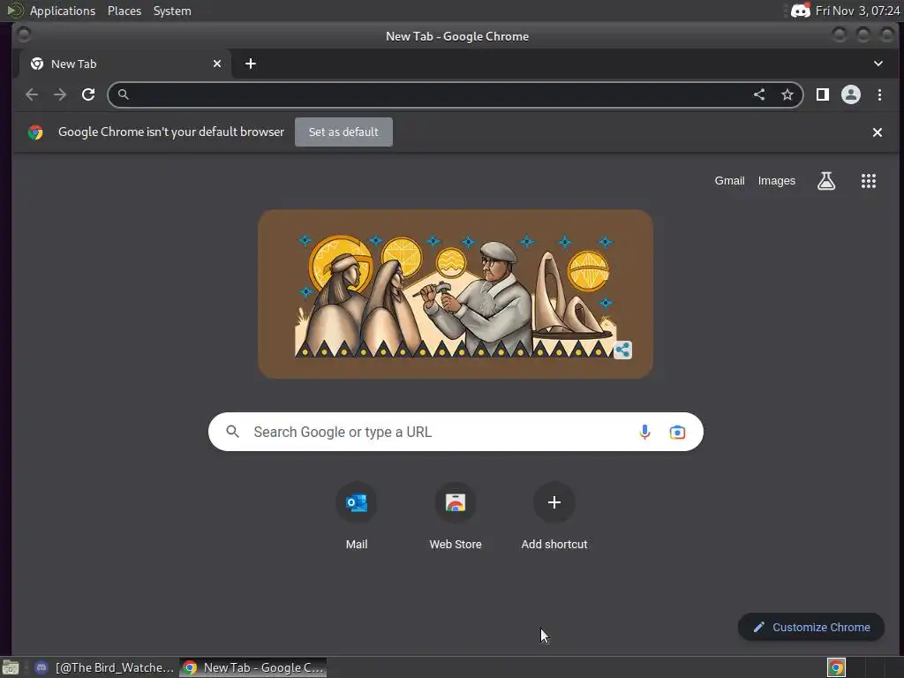Click Customize Chrome button
This screenshot has width=904, height=678.
(x=811, y=628)
